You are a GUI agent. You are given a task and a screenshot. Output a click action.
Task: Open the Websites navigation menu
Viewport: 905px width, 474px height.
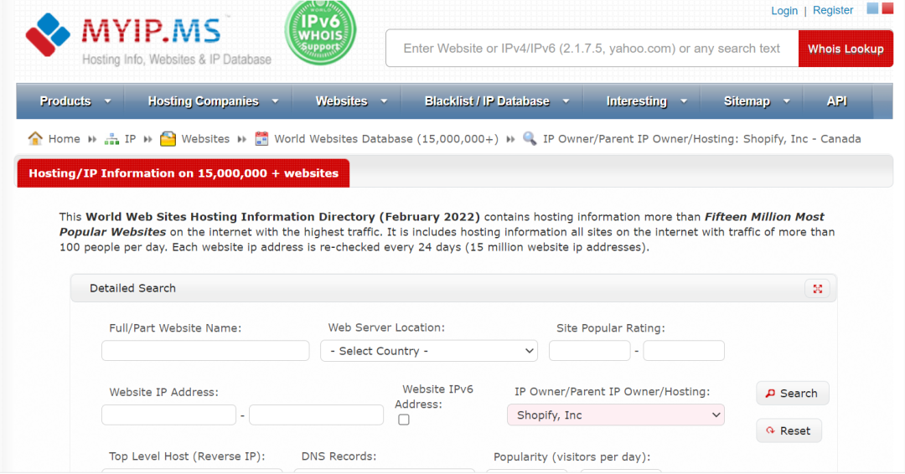pos(341,100)
